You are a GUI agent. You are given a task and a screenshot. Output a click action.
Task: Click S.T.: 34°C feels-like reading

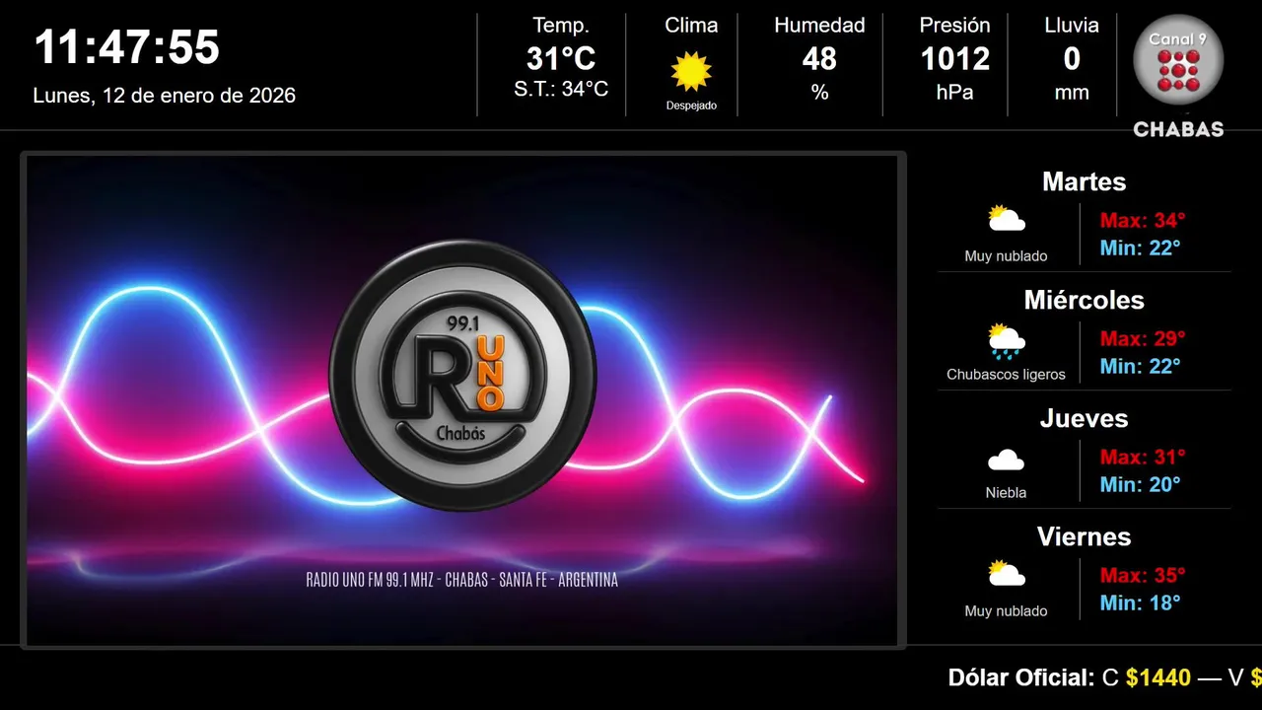point(561,89)
